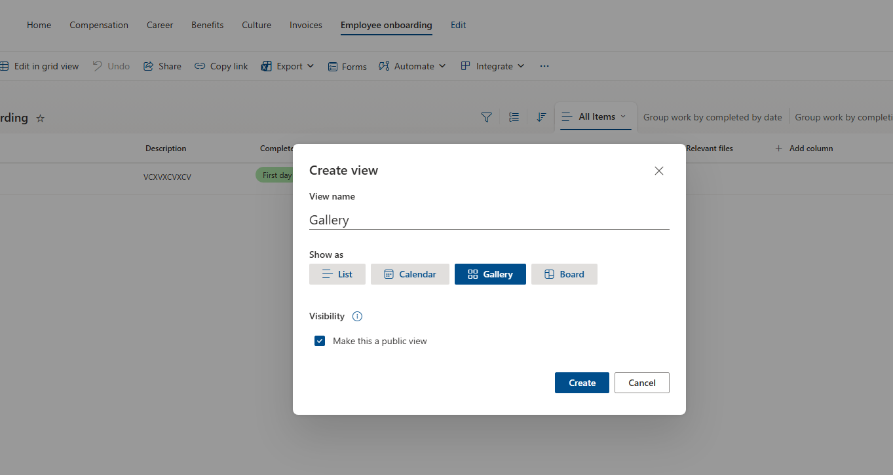
Task: Click the View name text field
Action: pos(489,220)
